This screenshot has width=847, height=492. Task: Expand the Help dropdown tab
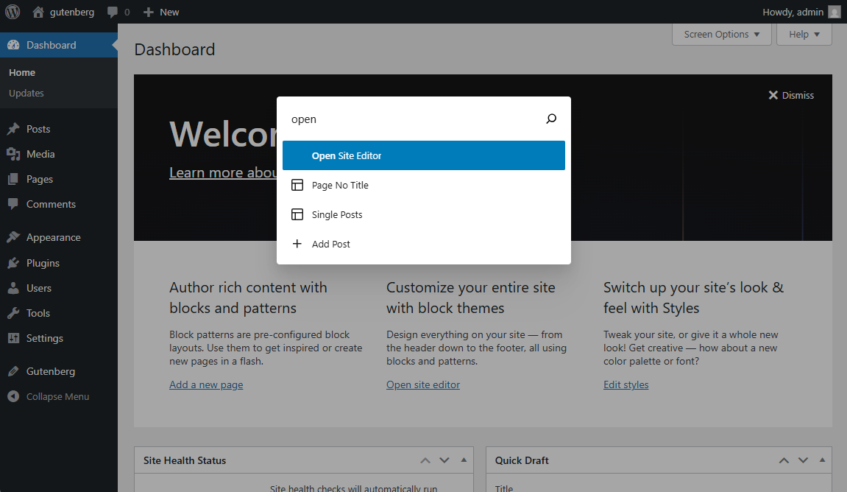(804, 35)
